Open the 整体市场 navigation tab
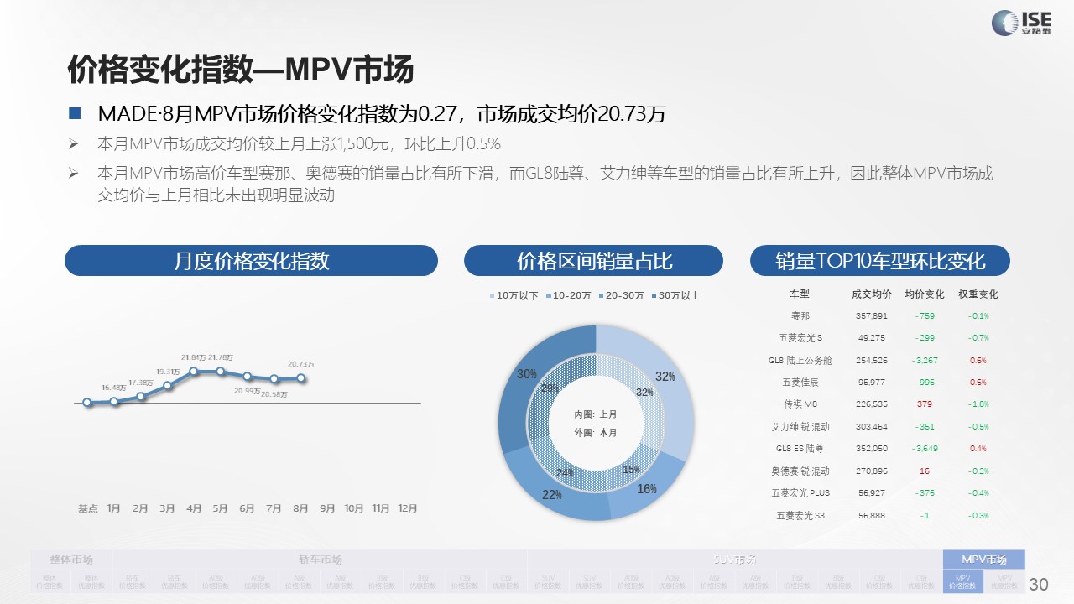 tap(70, 560)
